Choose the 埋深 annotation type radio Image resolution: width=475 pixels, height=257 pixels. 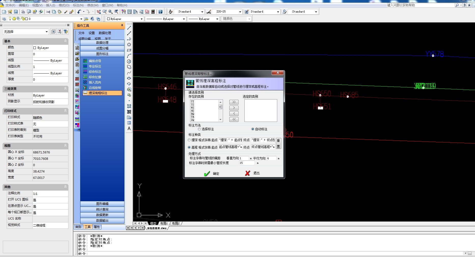click(189, 140)
